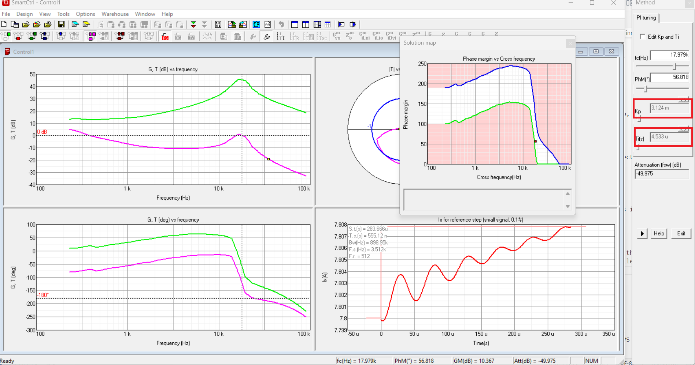The image size is (695, 365).
Task: Click the four-pane grid layout icon
Action: click(317, 25)
